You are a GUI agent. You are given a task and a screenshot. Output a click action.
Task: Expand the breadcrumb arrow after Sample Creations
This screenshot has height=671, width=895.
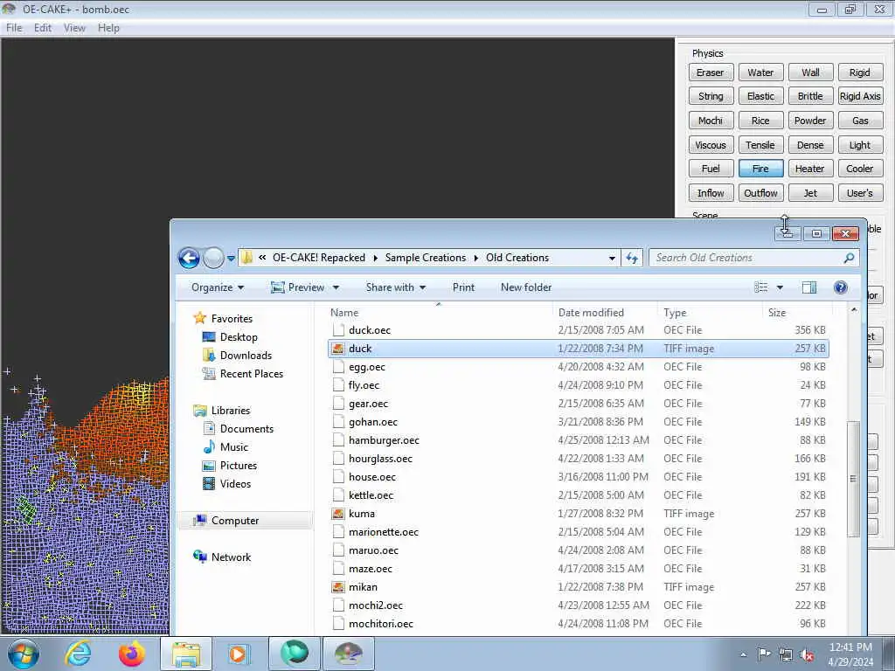coord(476,258)
